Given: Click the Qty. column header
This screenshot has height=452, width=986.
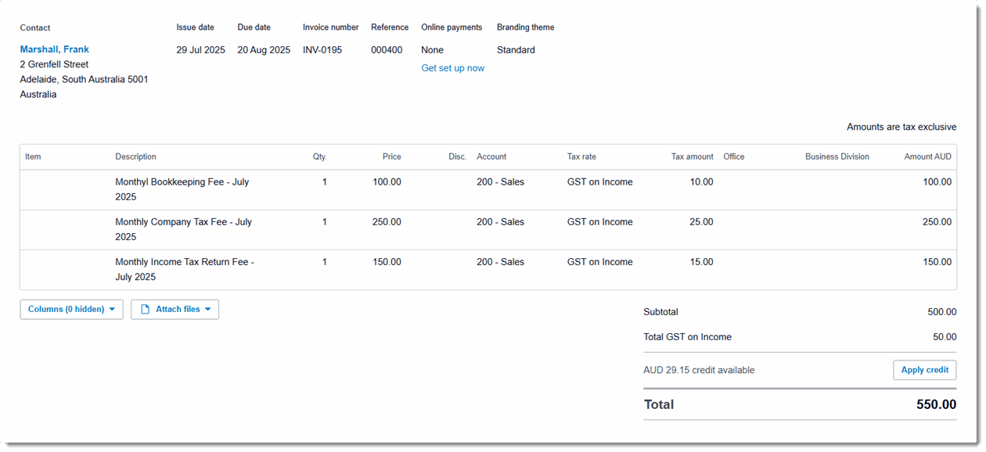Looking at the screenshot, I should pyautogui.click(x=320, y=156).
